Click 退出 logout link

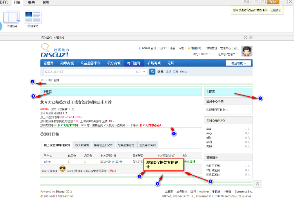(237, 48)
